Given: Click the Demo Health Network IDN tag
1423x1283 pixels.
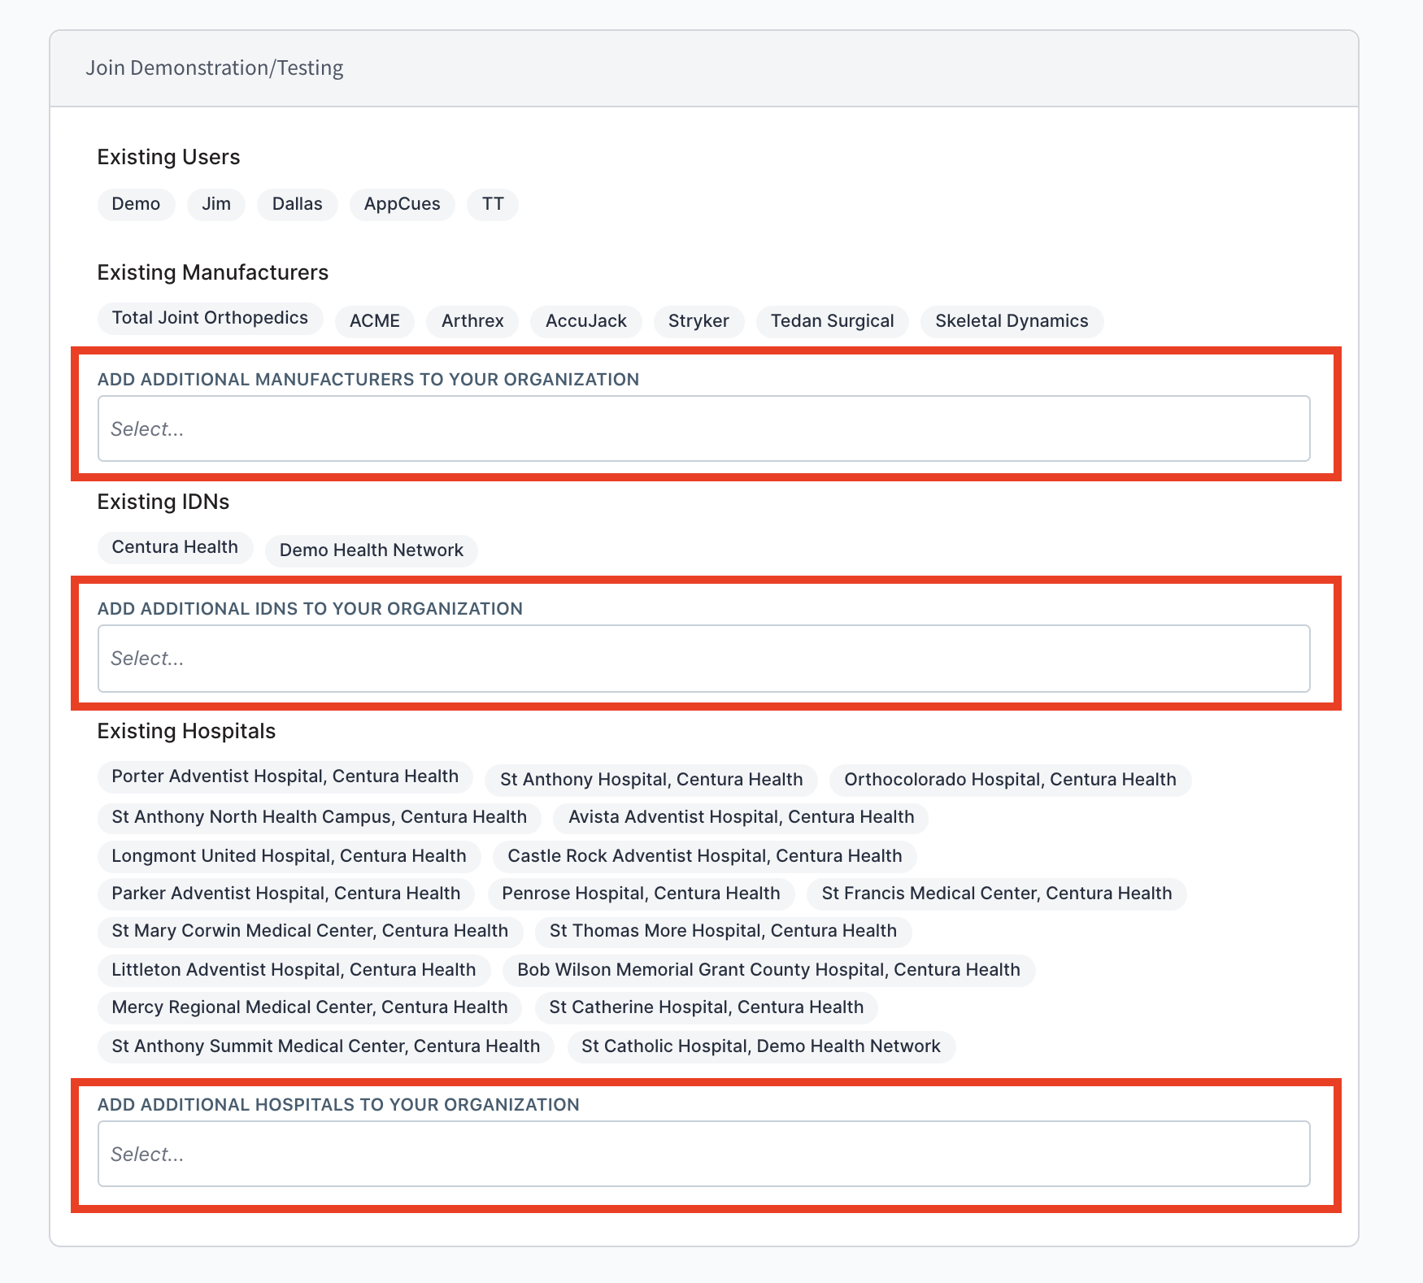Looking at the screenshot, I should click(x=372, y=550).
